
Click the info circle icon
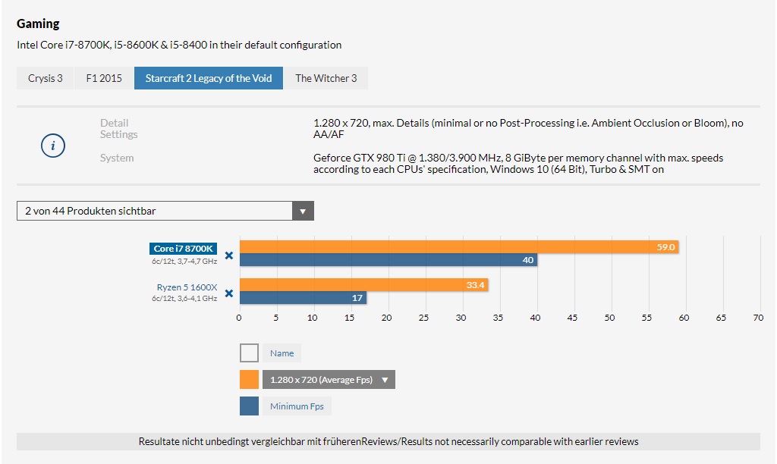[x=53, y=146]
